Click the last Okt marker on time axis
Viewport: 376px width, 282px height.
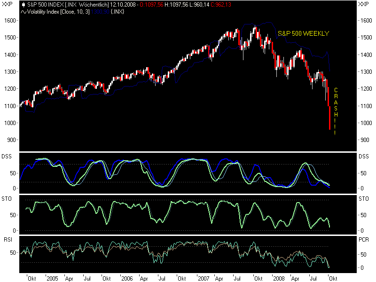(333, 278)
